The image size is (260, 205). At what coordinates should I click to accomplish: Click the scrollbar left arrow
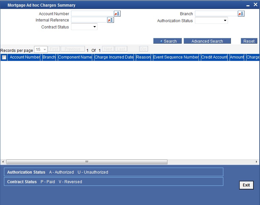coord(3,162)
